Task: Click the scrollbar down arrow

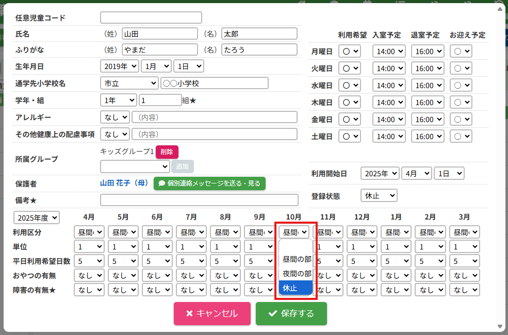Action: (499, 327)
